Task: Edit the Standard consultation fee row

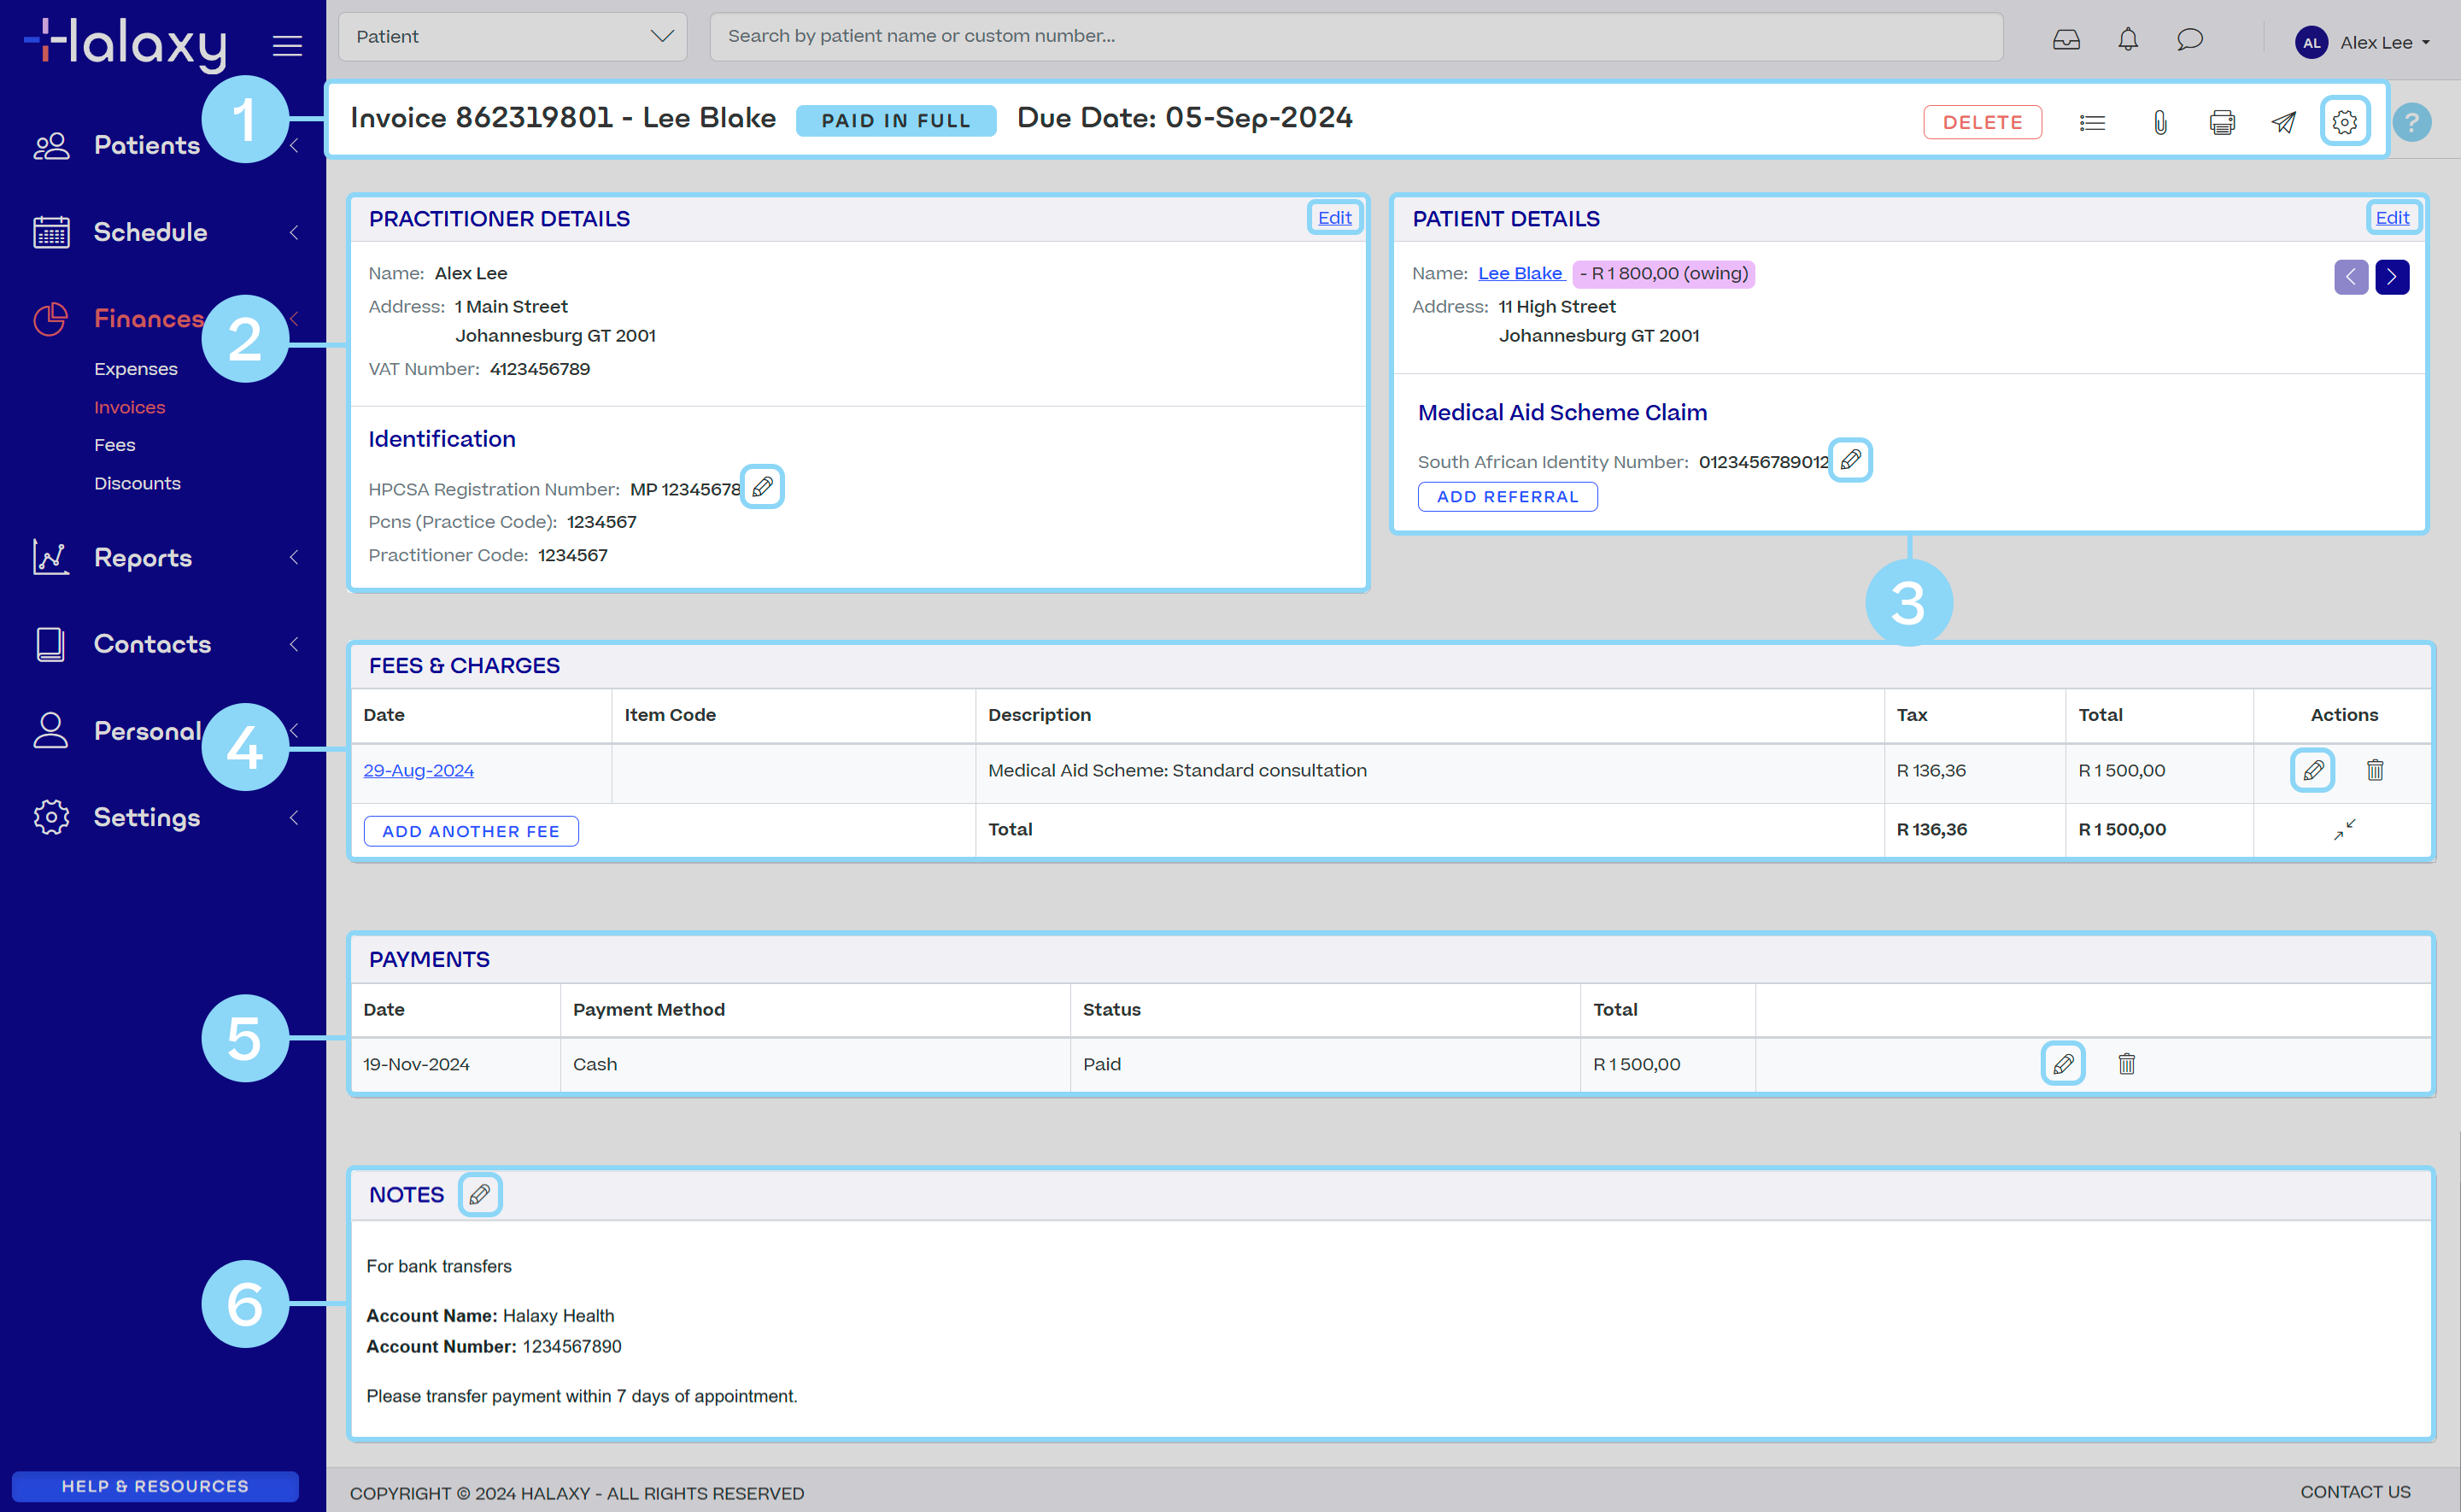Action: tap(2313, 770)
